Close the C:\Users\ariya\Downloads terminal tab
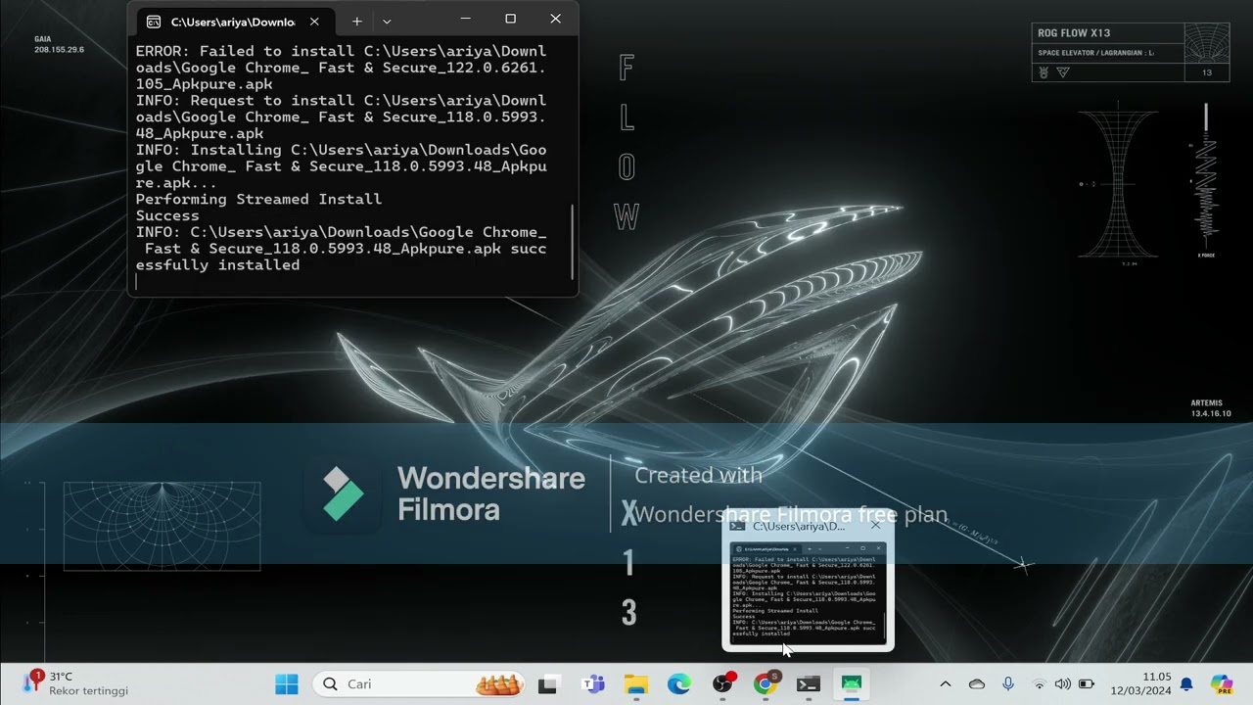Image resolution: width=1253 pixels, height=705 pixels. click(x=314, y=22)
